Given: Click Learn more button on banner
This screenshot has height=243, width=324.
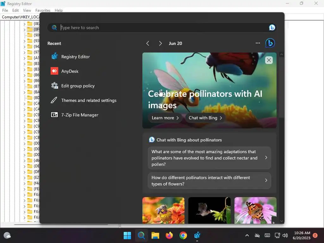Looking at the screenshot, I should [x=165, y=118].
